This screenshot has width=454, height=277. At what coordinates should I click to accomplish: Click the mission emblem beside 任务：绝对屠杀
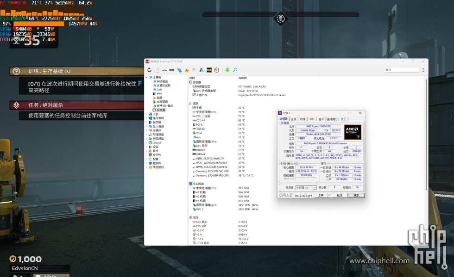(17, 105)
